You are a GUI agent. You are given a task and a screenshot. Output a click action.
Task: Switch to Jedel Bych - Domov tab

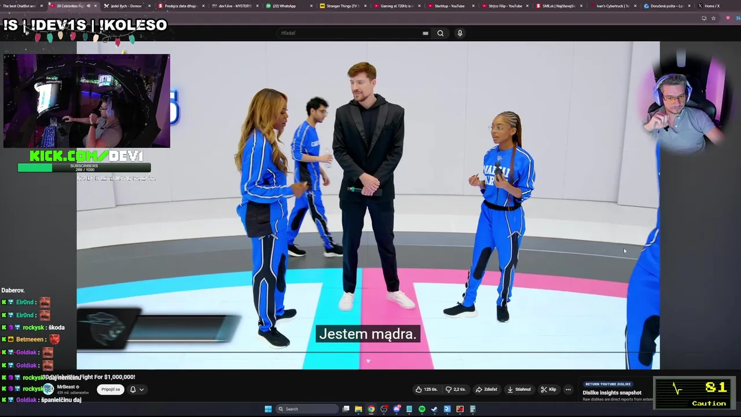pos(126,6)
